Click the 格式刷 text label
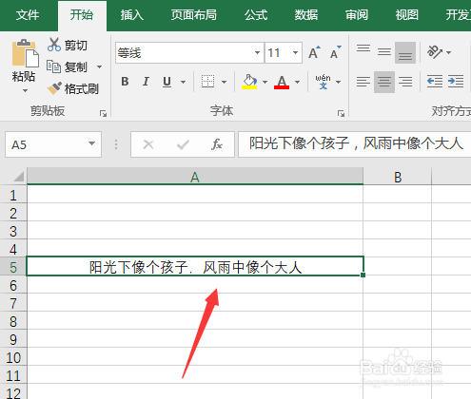The image size is (471, 399). (x=82, y=88)
